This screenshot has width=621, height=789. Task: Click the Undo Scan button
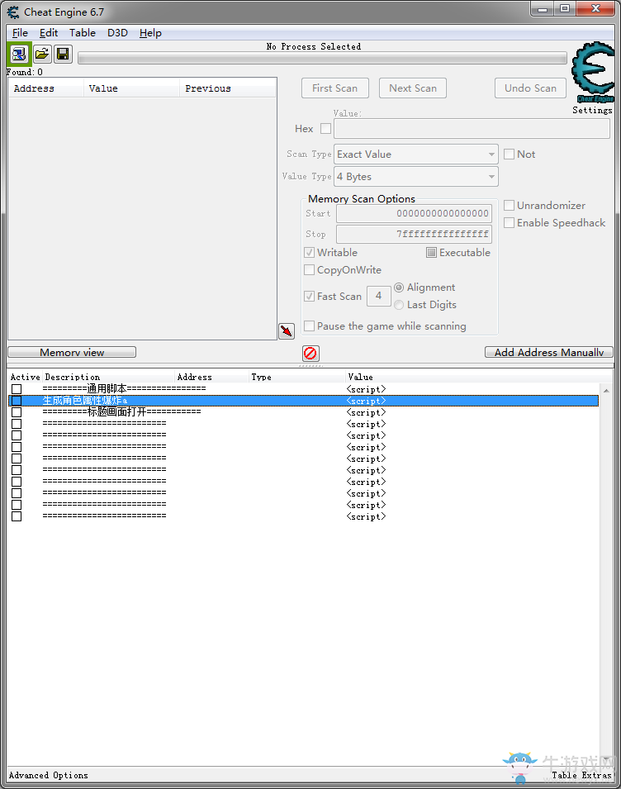tap(530, 88)
